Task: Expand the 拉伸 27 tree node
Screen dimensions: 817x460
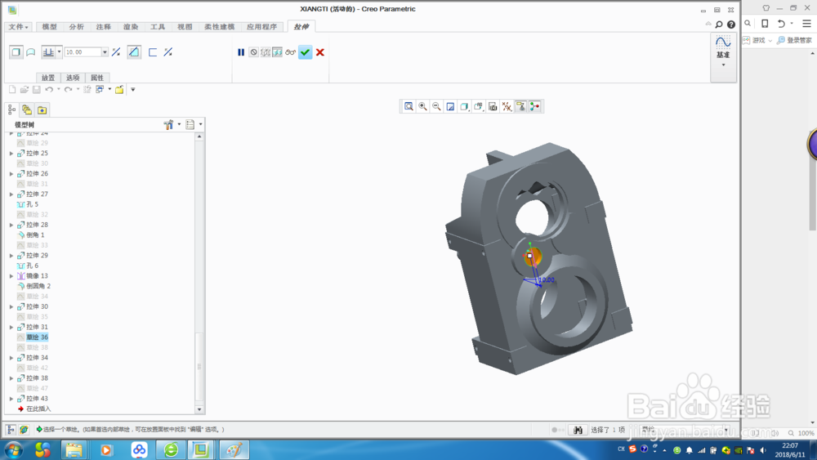Action: [x=11, y=194]
